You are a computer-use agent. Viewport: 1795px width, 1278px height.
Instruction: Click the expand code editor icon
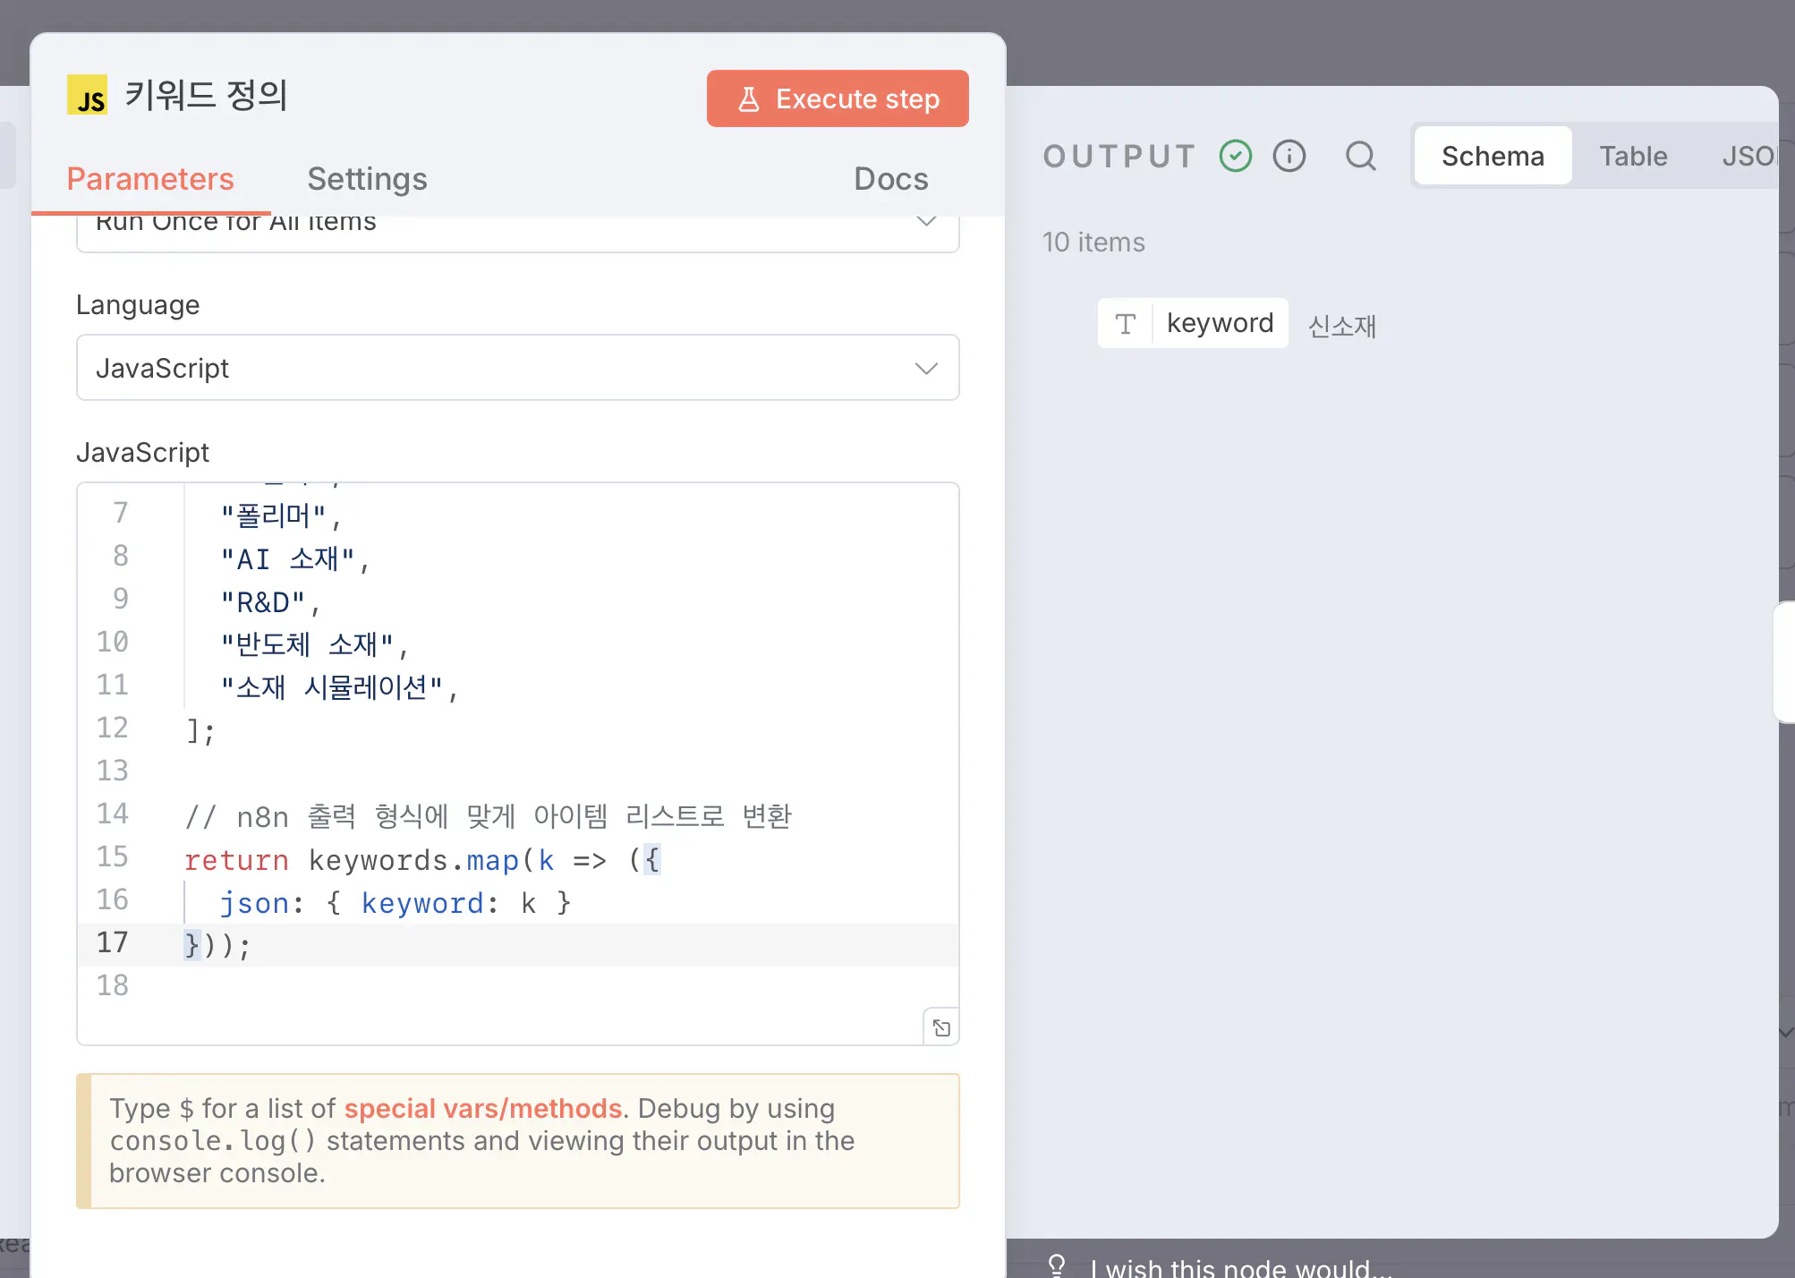940,1027
